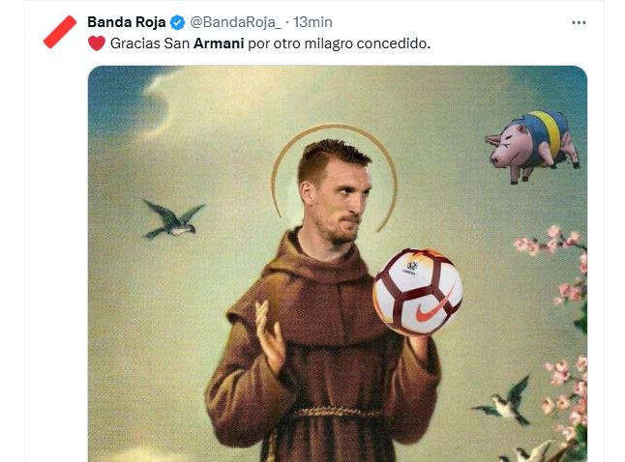The width and height of the screenshot is (625, 462).
Task: Open the tweet via 13min timestamp
Action: (x=312, y=22)
